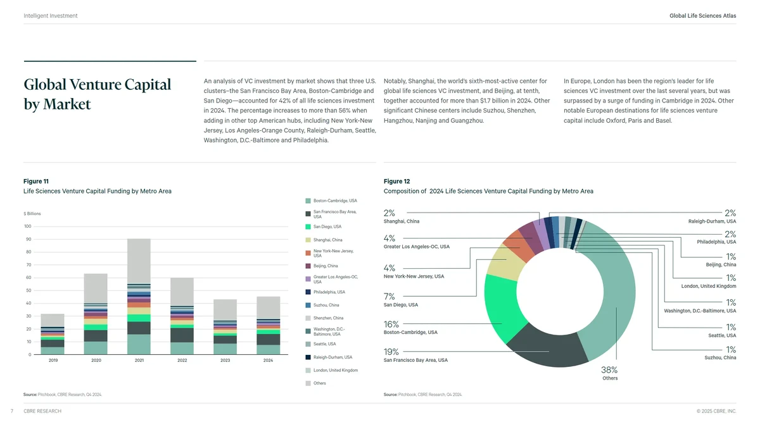Select the Shanghai, China legend swatch
Screen dimensions: 760x427
click(308, 240)
